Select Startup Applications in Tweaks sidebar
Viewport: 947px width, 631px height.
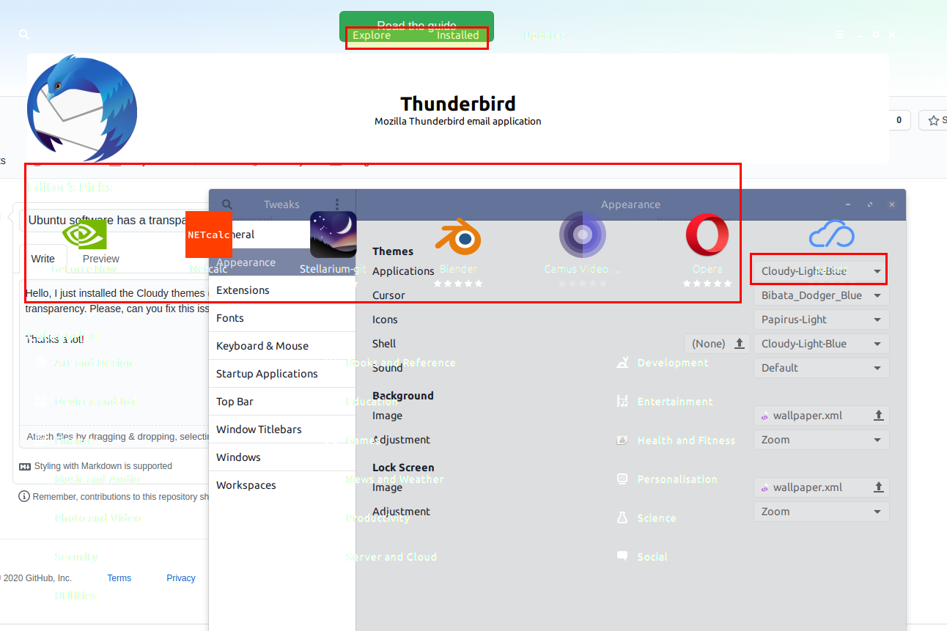[282, 374]
